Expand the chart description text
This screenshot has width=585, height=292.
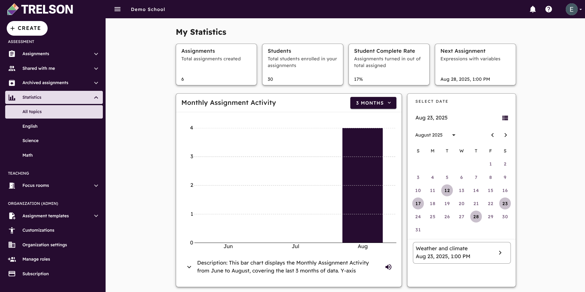(189, 267)
